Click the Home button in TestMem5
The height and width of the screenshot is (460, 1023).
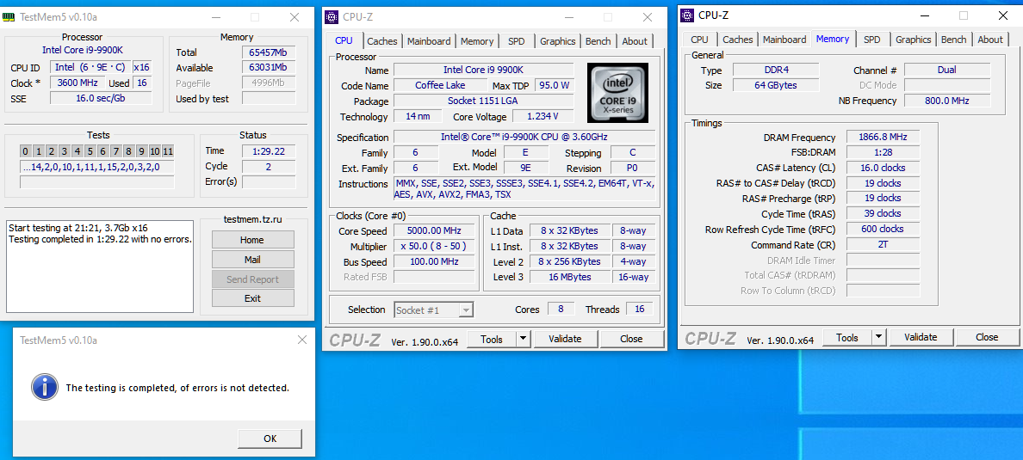(x=252, y=240)
